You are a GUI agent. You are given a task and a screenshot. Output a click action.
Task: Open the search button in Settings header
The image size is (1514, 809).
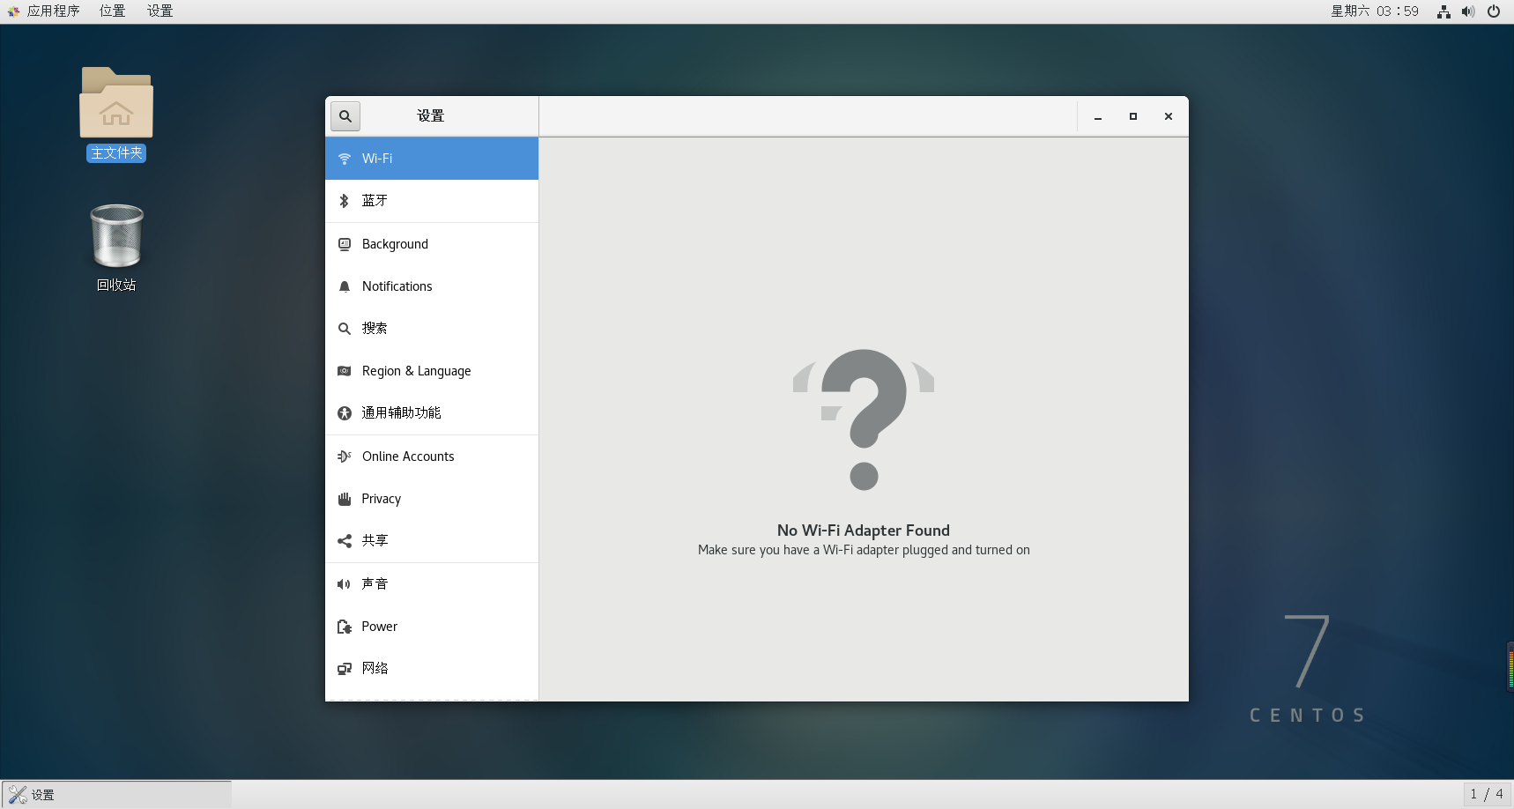(345, 116)
